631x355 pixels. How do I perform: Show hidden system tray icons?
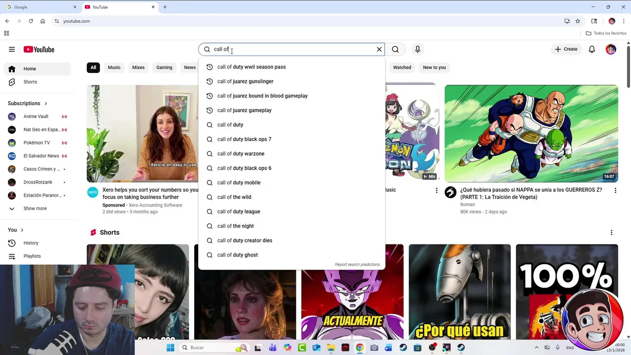[537, 348]
